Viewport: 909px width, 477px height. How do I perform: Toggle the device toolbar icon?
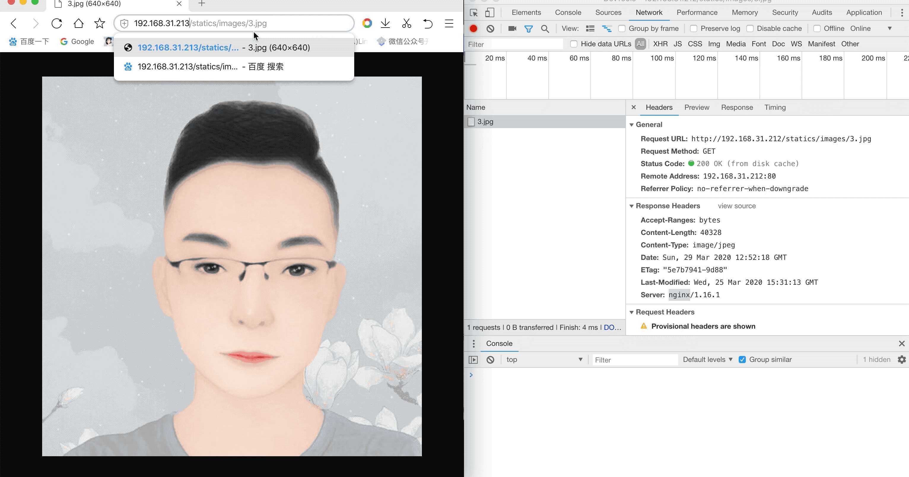(x=490, y=13)
